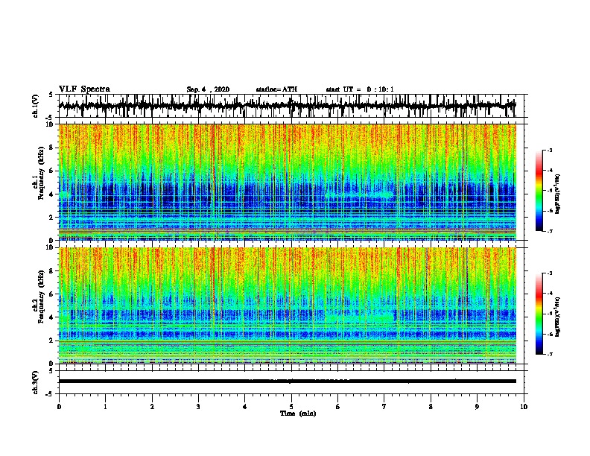The image size is (590, 456).
Task: Click the ch.1 spectrogram "6" kHz tick label
Action: click(51, 171)
